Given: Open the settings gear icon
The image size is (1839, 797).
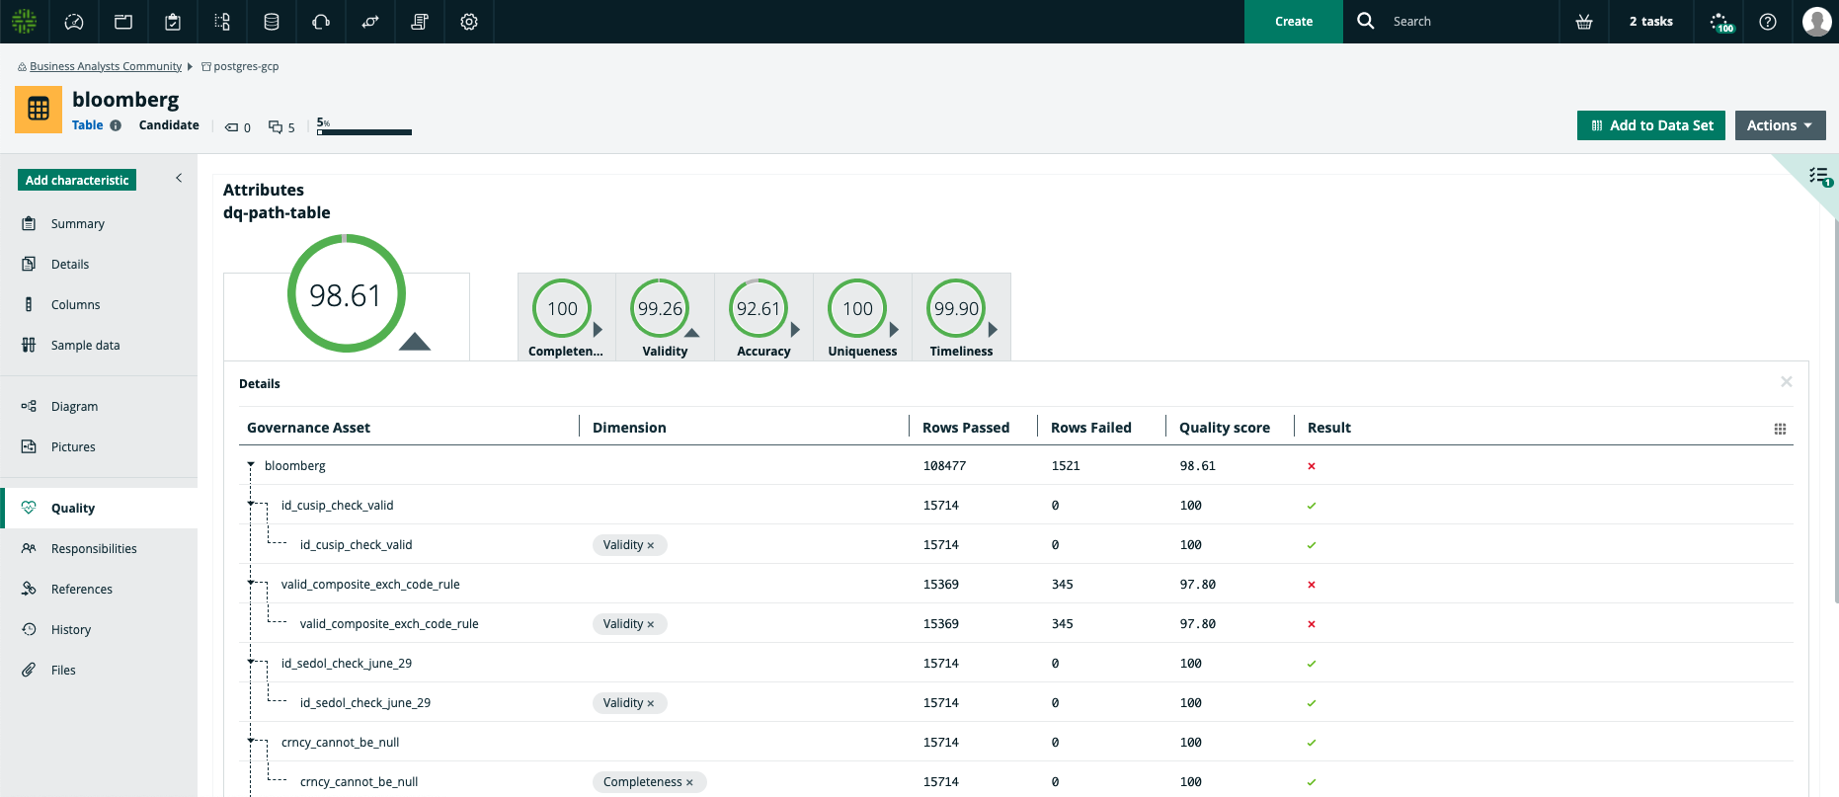Looking at the screenshot, I should (x=469, y=22).
